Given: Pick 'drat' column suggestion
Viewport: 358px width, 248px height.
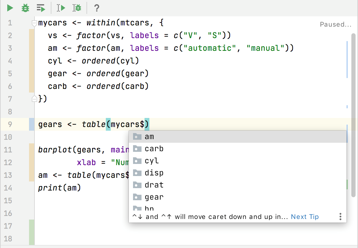Looking at the screenshot, I should (154, 185).
